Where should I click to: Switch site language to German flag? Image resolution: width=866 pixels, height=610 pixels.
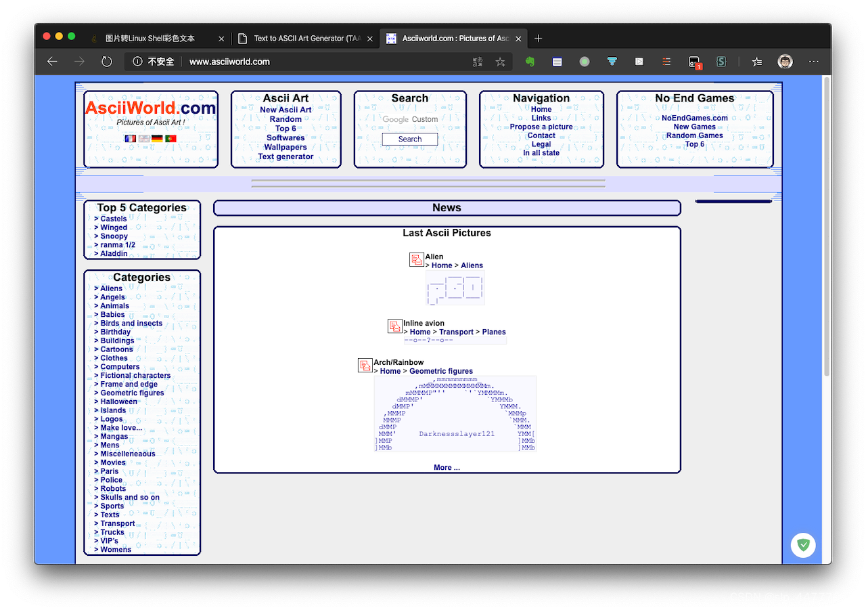click(x=157, y=138)
